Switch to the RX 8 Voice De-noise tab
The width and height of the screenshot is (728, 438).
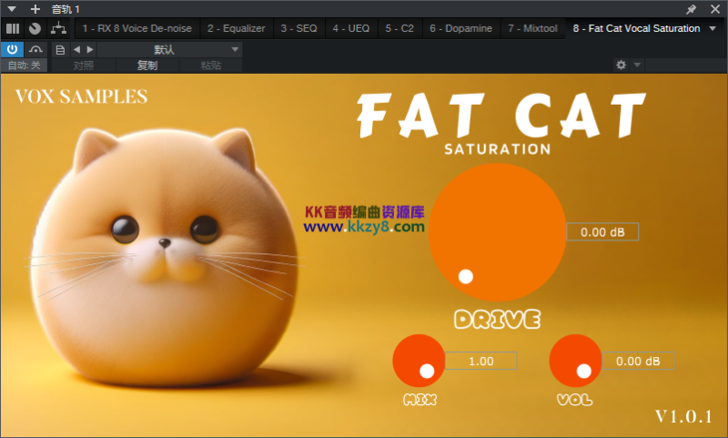137,28
